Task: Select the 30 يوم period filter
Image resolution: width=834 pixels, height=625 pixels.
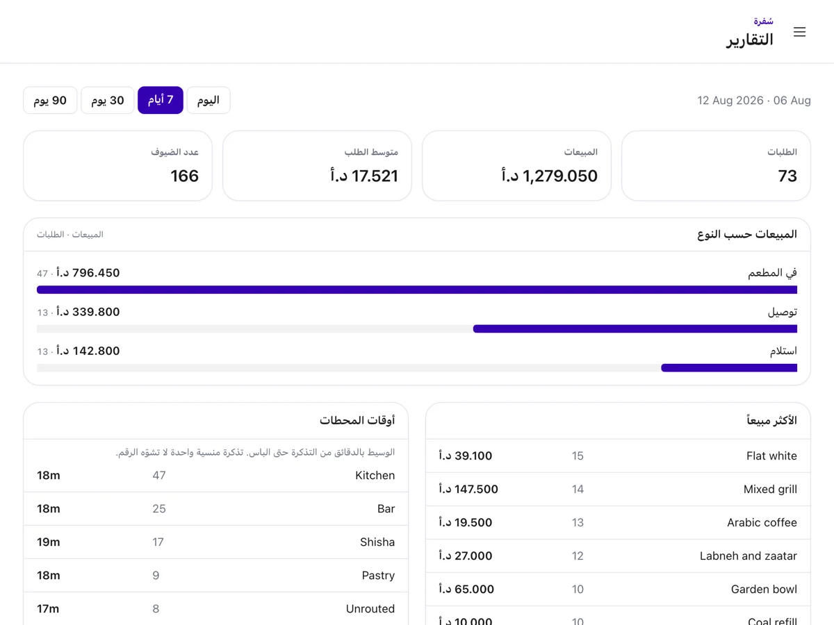Action: [x=108, y=100]
